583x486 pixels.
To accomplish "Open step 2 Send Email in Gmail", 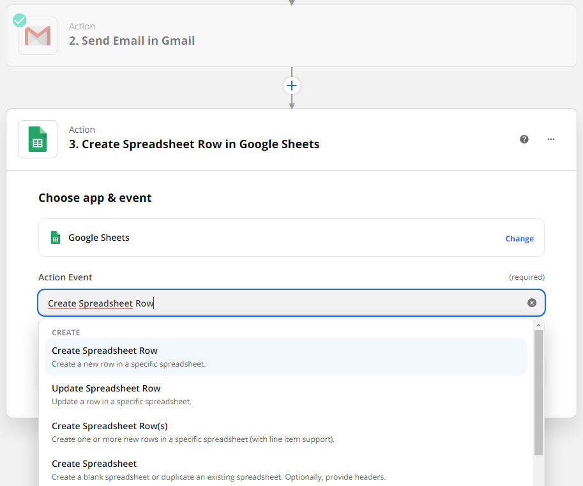I will (132, 41).
